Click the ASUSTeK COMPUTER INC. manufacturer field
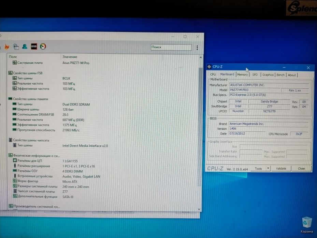This screenshot has width=317, height=238. (269, 85)
